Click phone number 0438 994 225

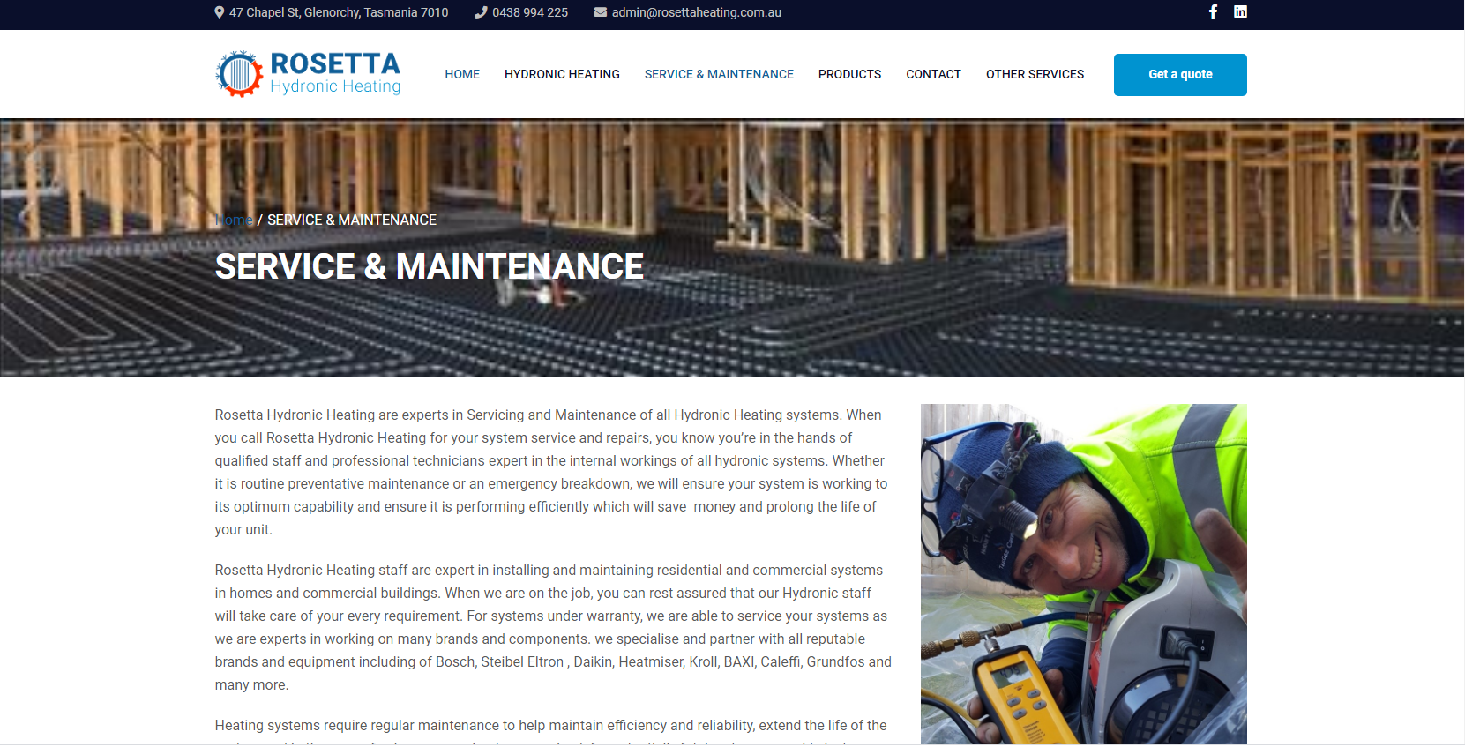click(530, 12)
